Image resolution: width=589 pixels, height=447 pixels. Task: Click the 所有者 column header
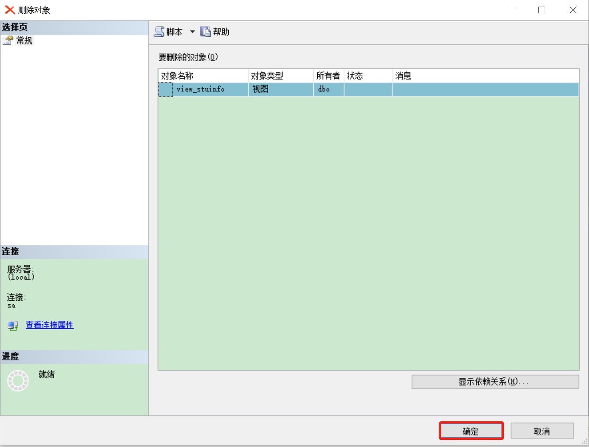(329, 76)
